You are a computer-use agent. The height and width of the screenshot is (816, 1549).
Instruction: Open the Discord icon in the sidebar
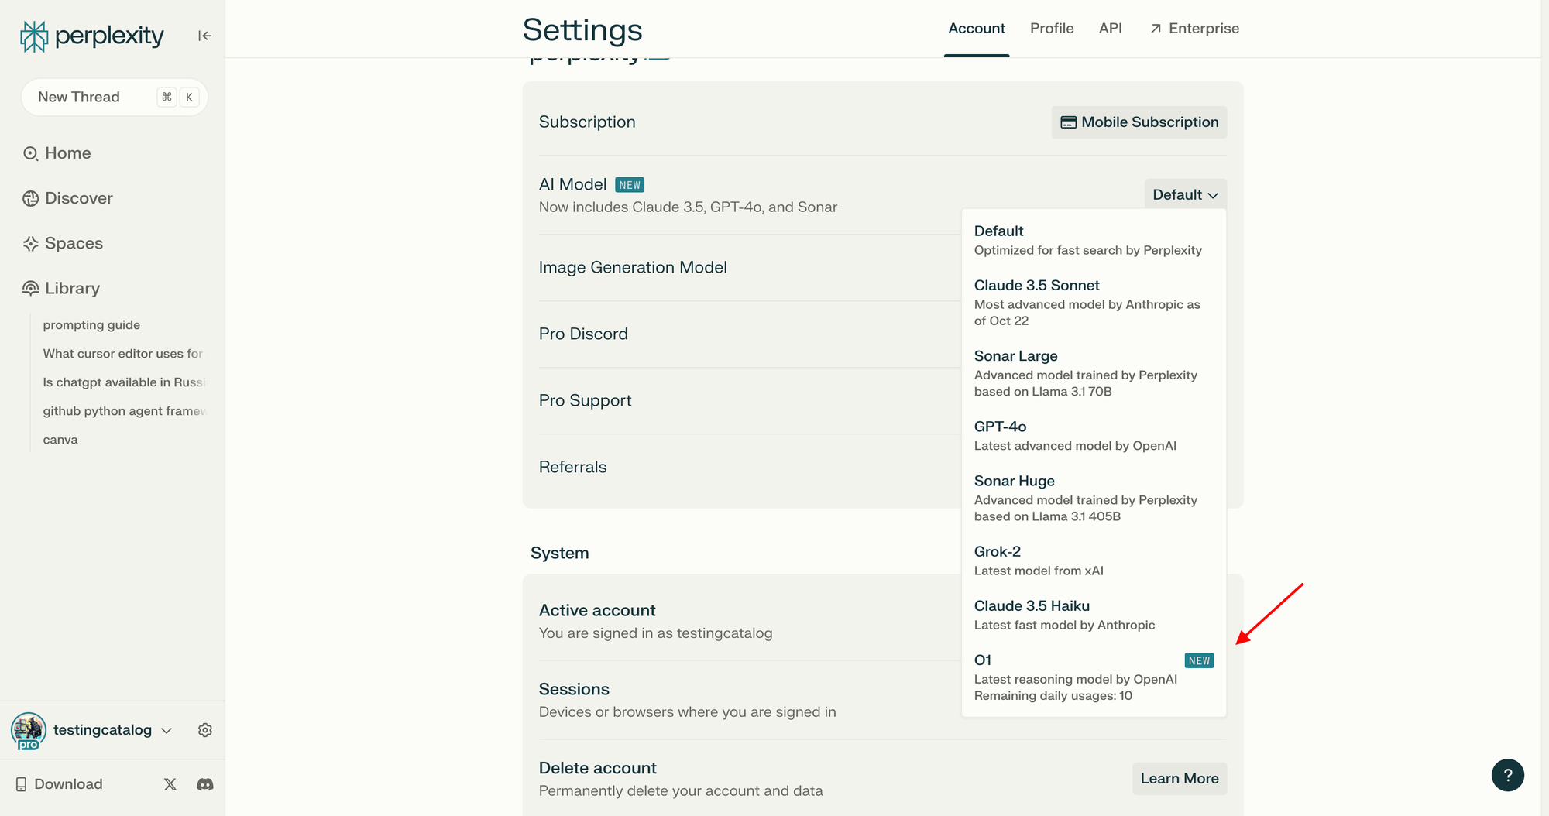tap(205, 784)
